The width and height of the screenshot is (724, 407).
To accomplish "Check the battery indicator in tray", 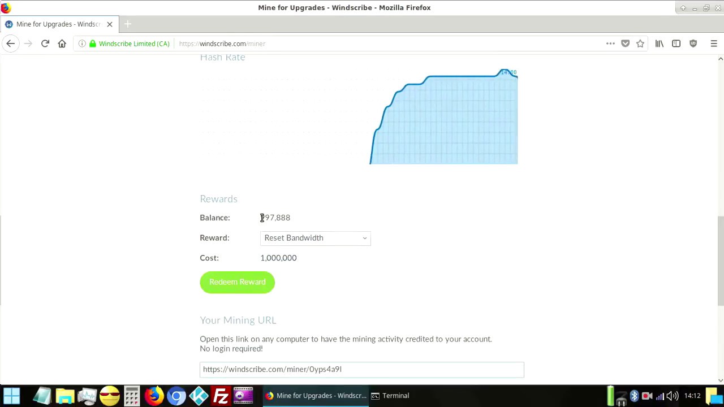I will (x=610, y=396).
